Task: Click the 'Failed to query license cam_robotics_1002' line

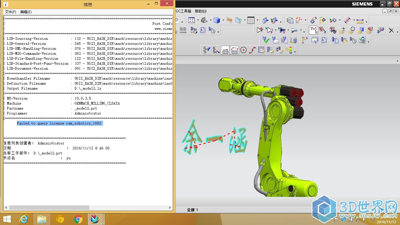Action: 59,123
